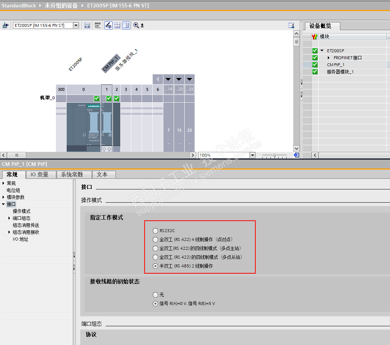Click the overview navigation icon at canvas corner
The image size is (390, 345).
(297, 155)
